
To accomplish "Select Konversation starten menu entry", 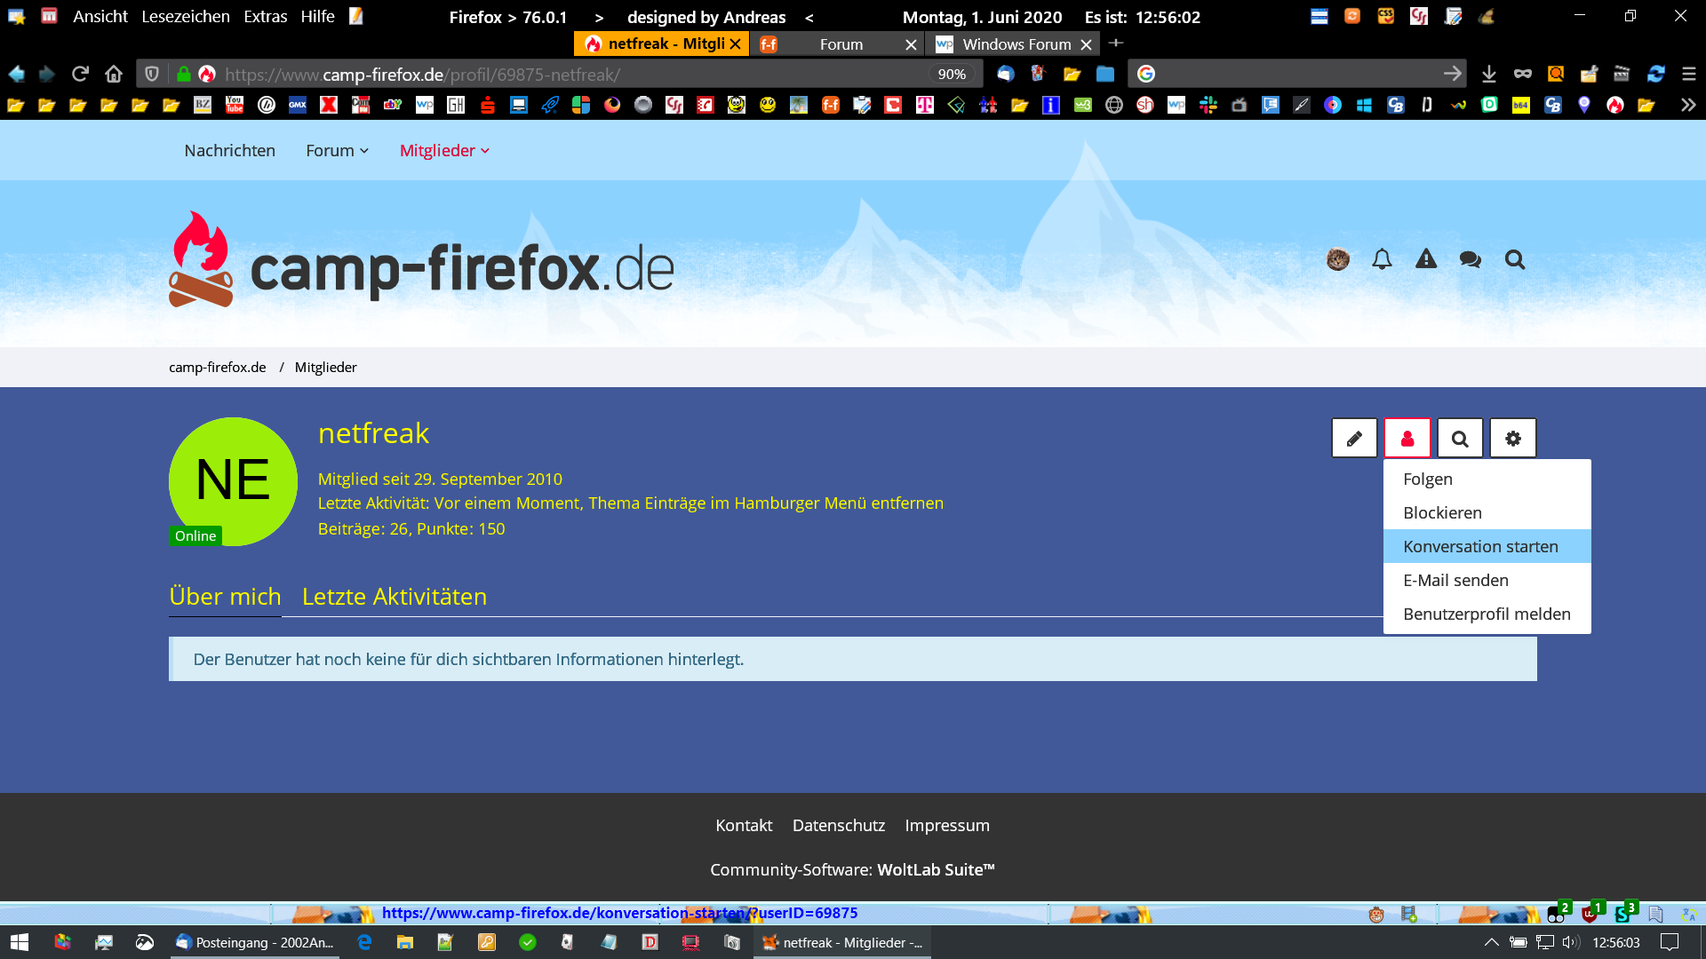I will [x=1480, y=546].
